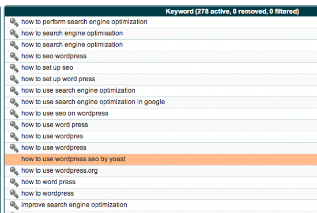Image resolution: width=317 pixels, height=213 pixels.
Task: Sort by the Keyword column header
Action: tap(232, 12)
